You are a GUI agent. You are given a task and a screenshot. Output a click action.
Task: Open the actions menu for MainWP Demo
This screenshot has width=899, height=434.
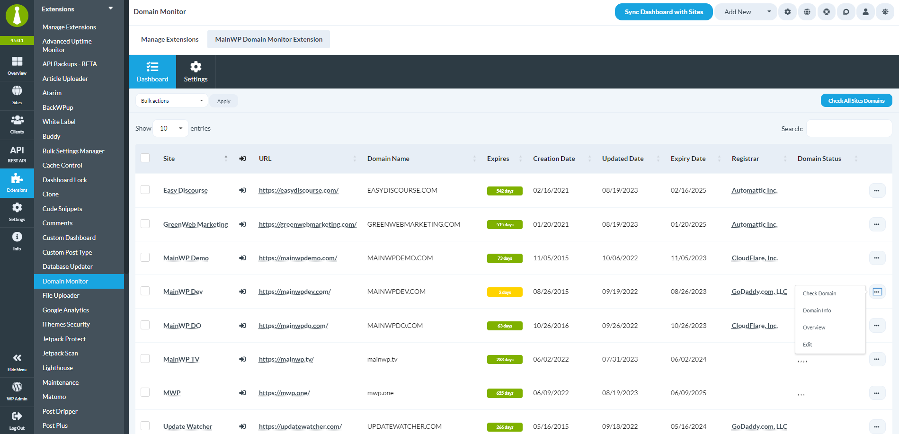point(877,258)
